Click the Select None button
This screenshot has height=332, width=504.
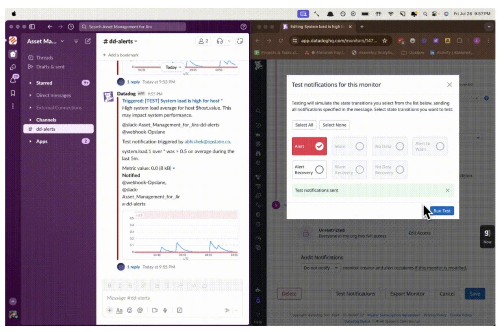334,125
